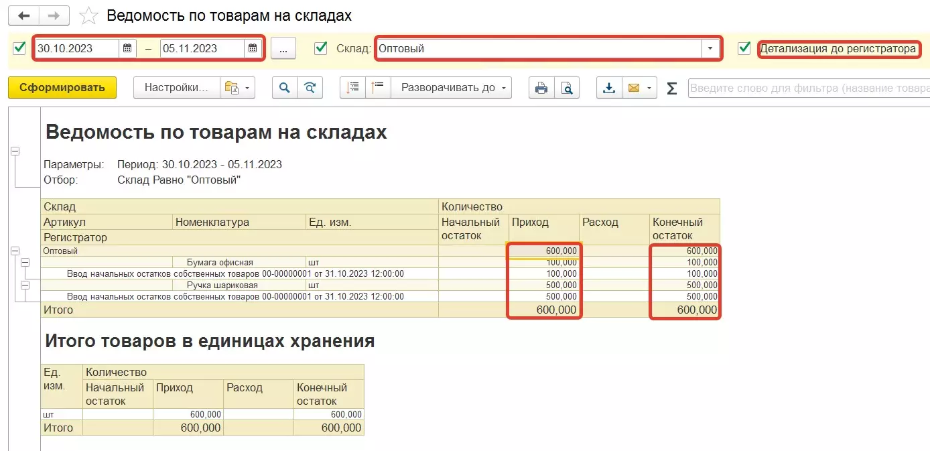The image size is (930, 451).
Task: Collapse all groups icon
Action: tap(378, 88)
